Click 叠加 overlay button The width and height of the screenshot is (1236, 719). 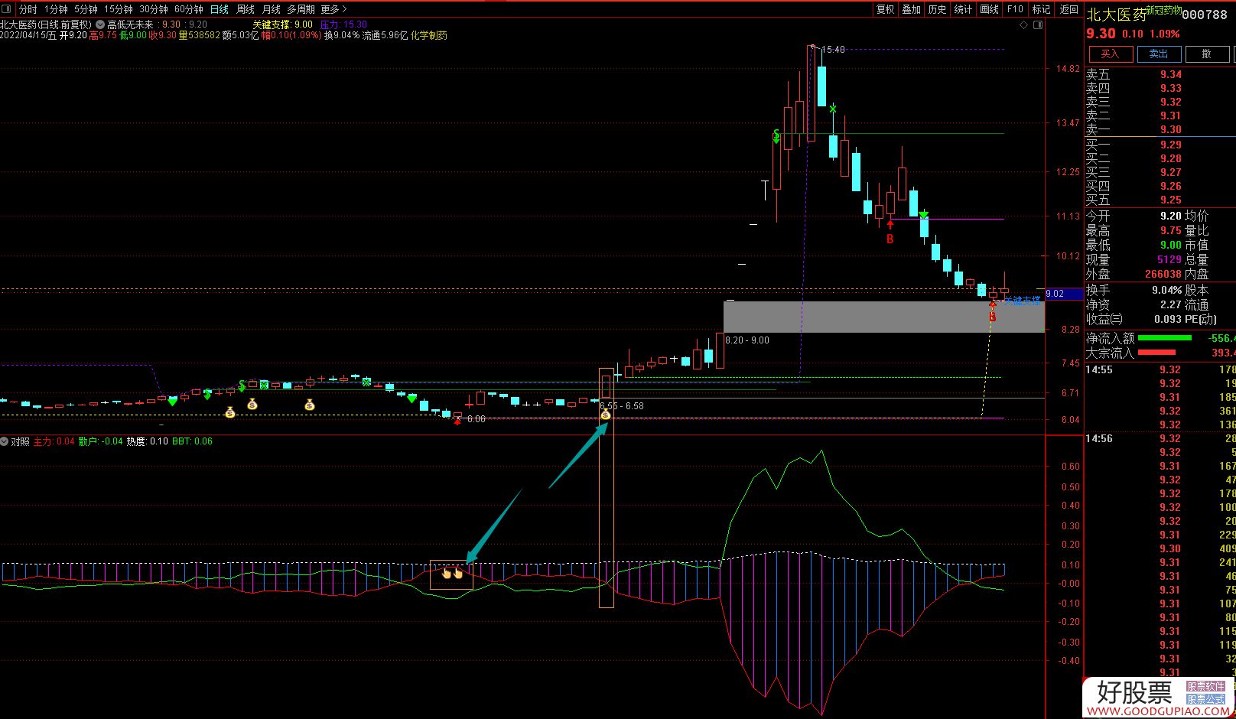pos(911,9)
